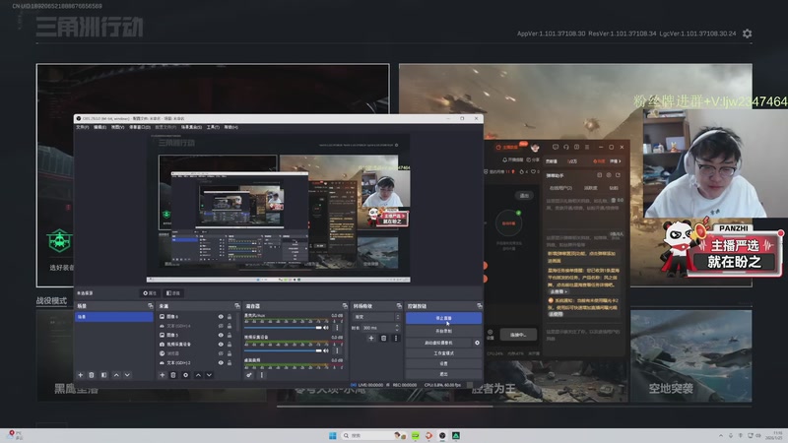Open game settings gear next to version text
This screenshot has width=788, height=443.
tap(748, 33)
